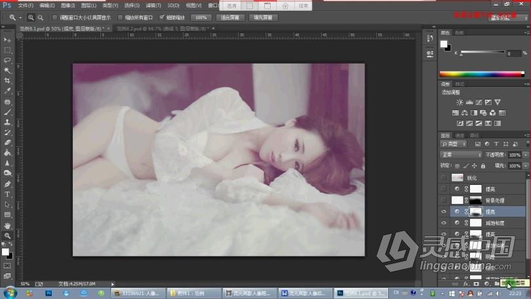Open the status bar info arrow
Viewport: 531px width, 299px height.
113,284
